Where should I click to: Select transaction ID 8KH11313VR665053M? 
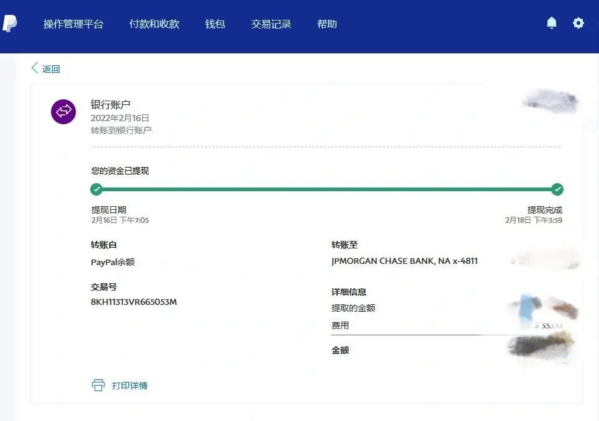pyautogui.click(x=134, y=302)
